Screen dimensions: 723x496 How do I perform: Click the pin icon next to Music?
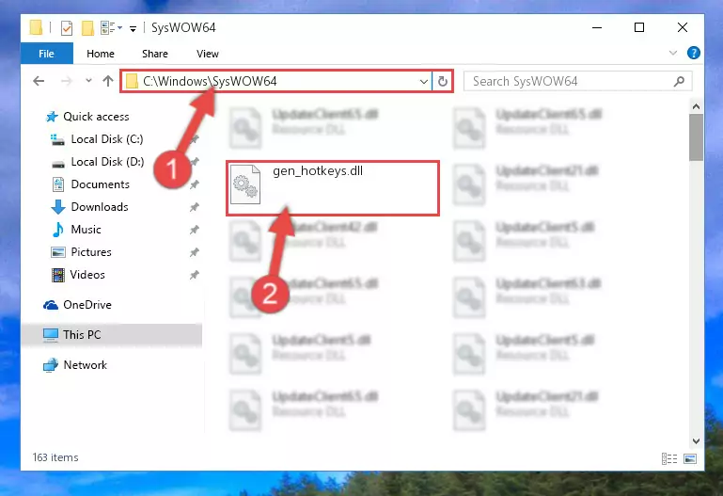pyautogui.click(x=194, y=230)
